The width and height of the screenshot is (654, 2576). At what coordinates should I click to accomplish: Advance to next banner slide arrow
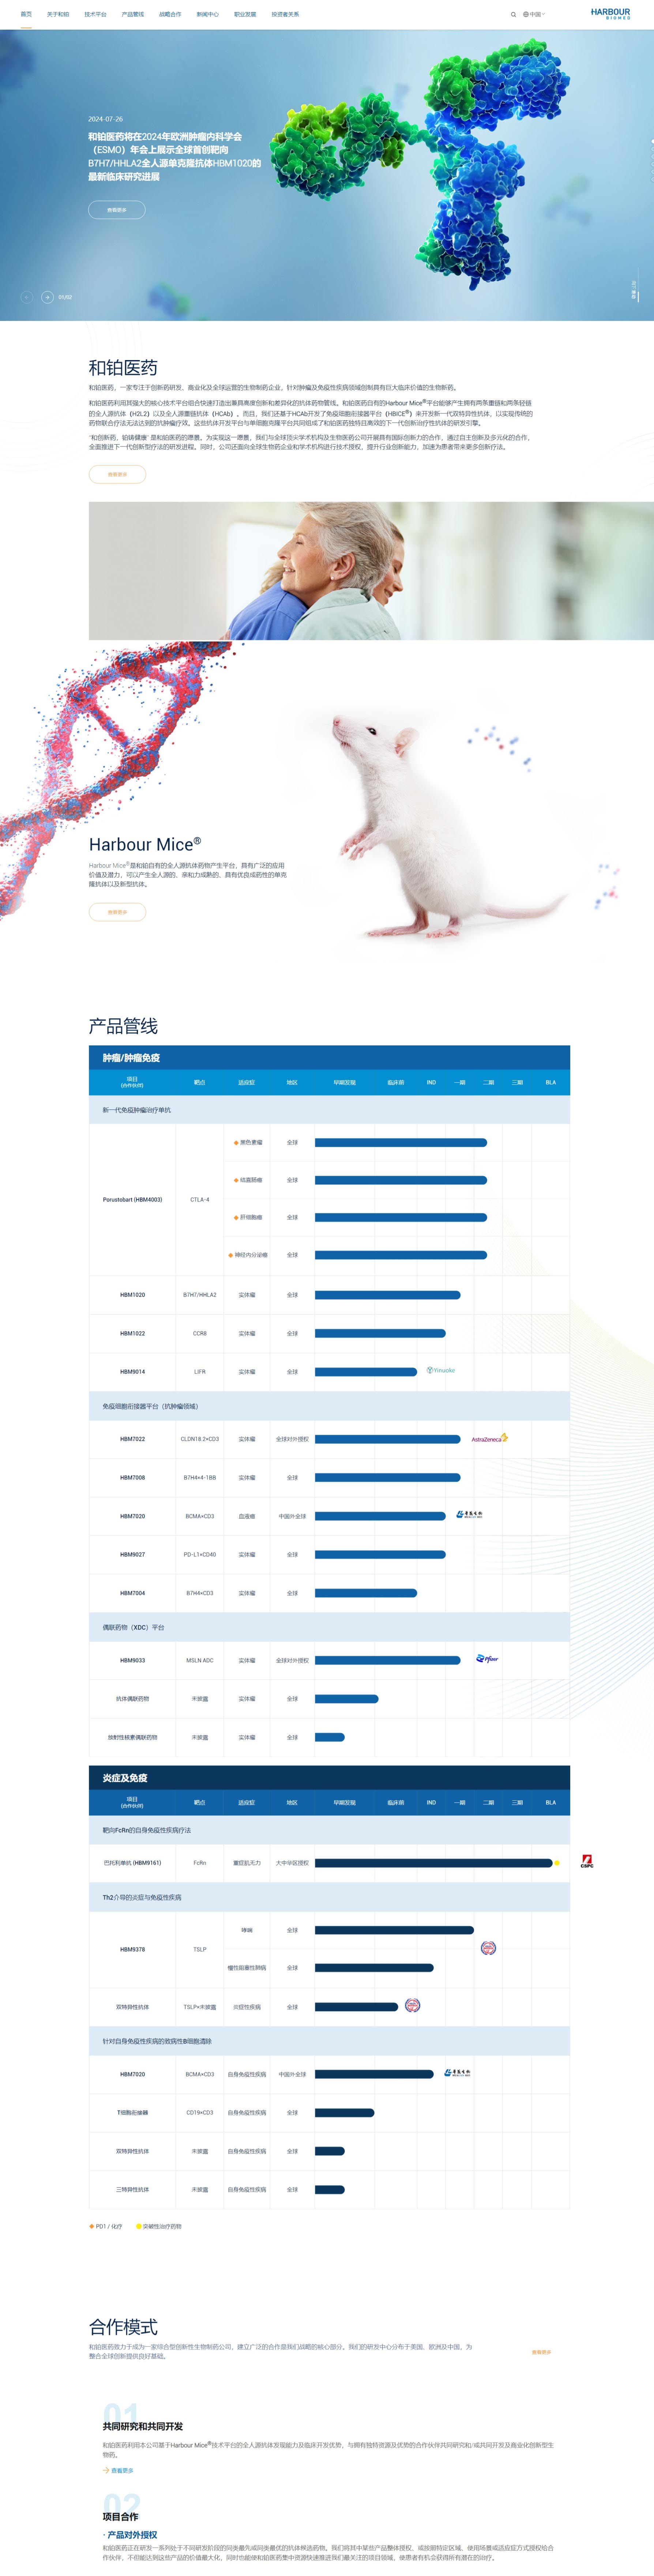(47, 297)
